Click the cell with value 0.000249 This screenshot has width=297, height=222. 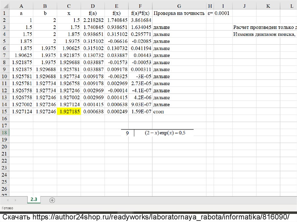tap(117, 111)
